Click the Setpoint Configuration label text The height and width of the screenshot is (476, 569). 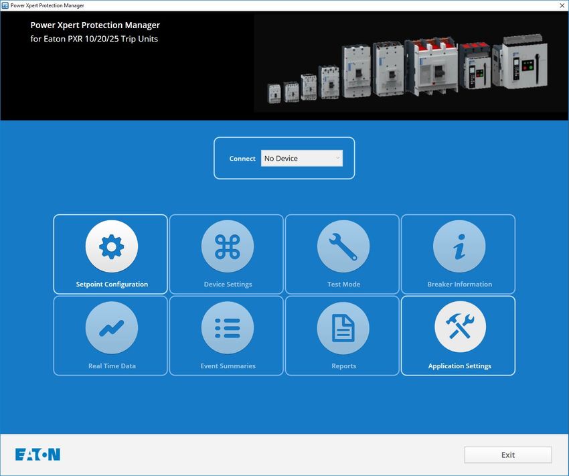click(x=112, y=284)
